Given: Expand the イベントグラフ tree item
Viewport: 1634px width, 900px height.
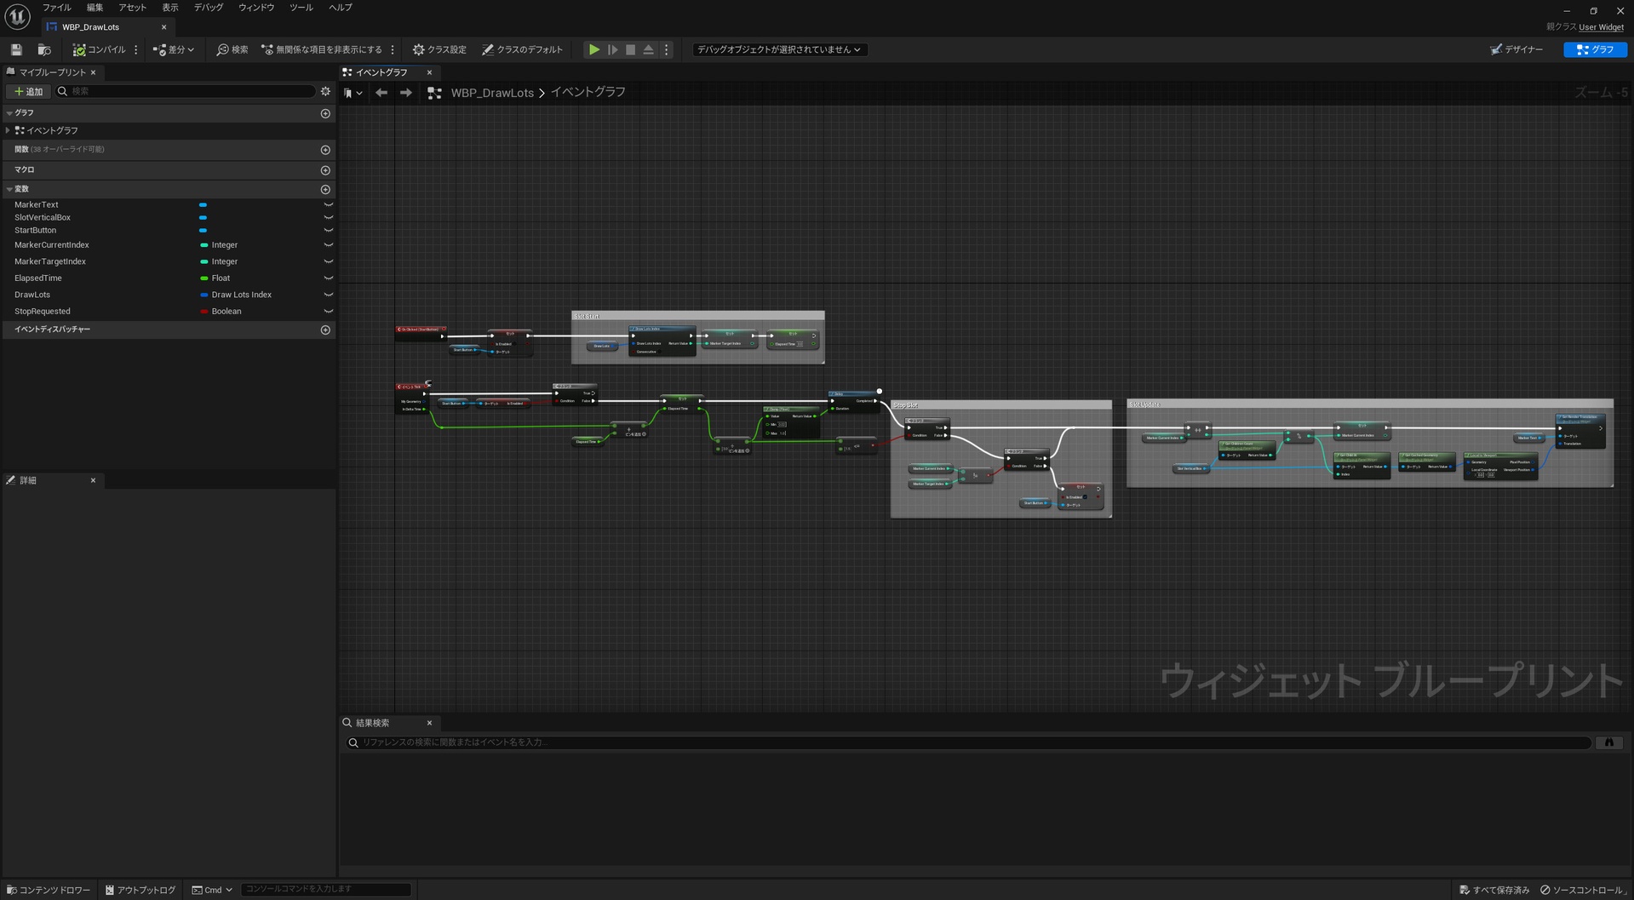Looking at the screenshot, I should (x=8, y=130).
